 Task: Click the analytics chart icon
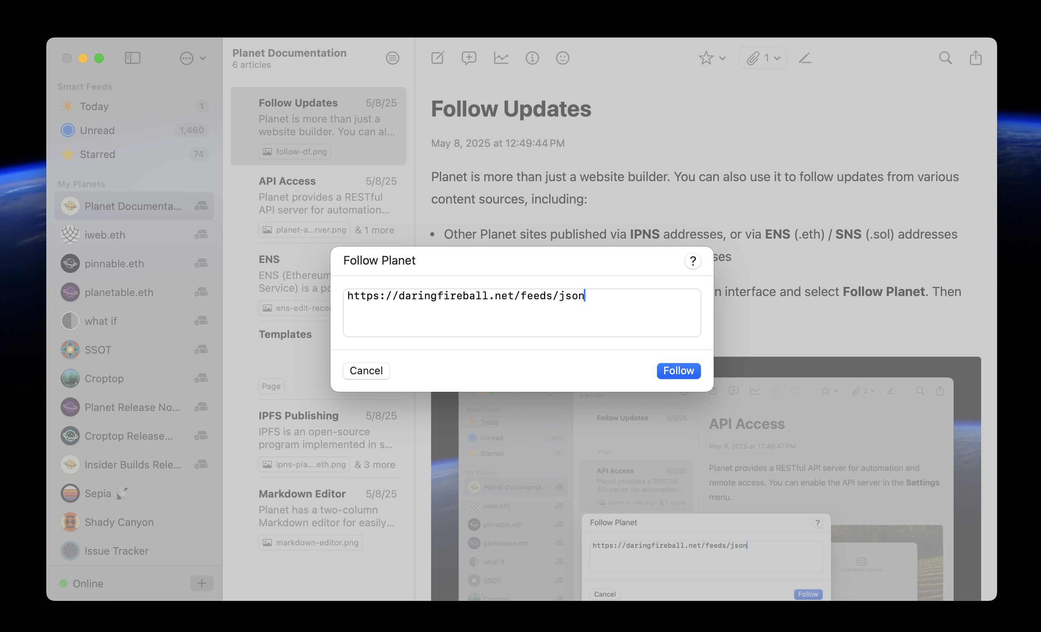pos(501,58)
